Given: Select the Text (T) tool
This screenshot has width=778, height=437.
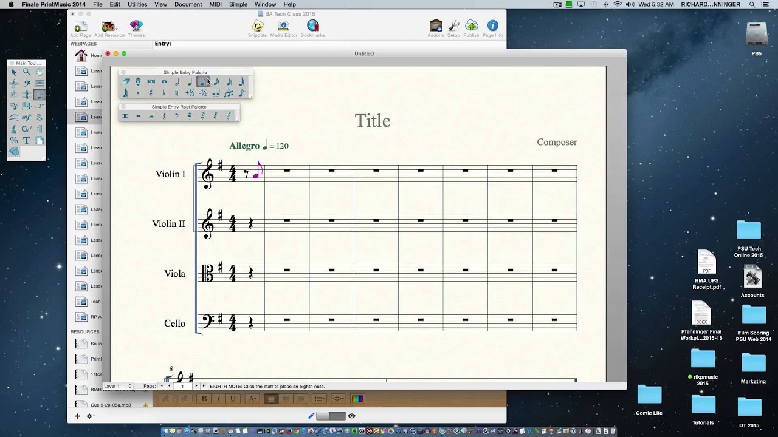Looking at the screenshot, I should (x=27, y=140).
